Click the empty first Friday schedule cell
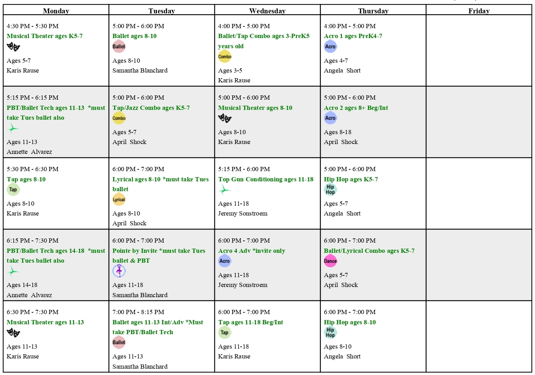Screen dimensions: 535x375 (479, 50)
